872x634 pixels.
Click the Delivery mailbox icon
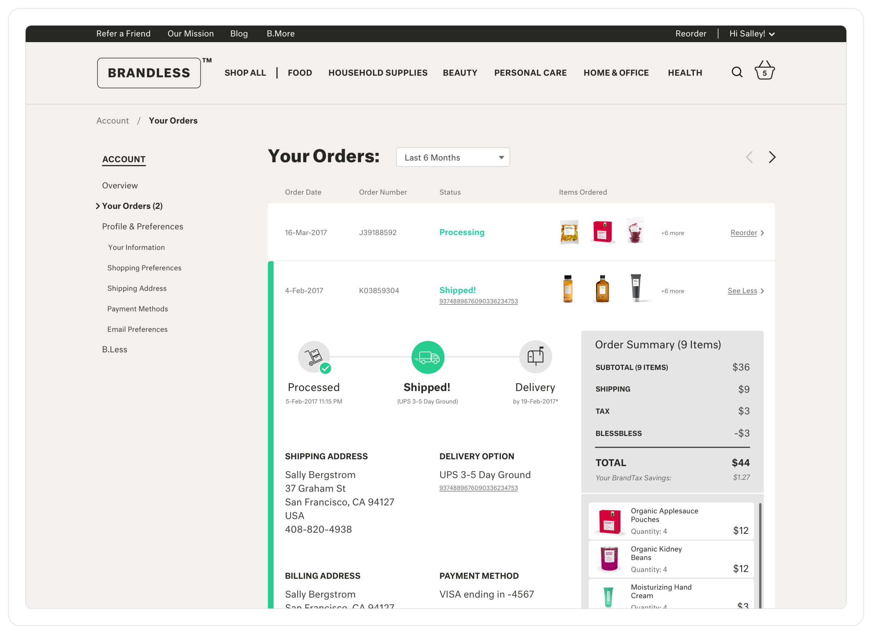535,357
